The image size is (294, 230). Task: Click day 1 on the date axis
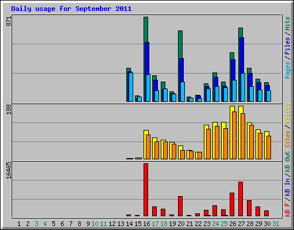[19, 224]
